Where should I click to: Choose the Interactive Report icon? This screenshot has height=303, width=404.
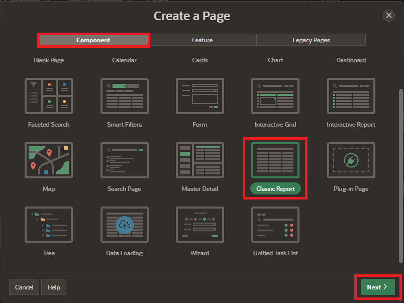(351, 96)
